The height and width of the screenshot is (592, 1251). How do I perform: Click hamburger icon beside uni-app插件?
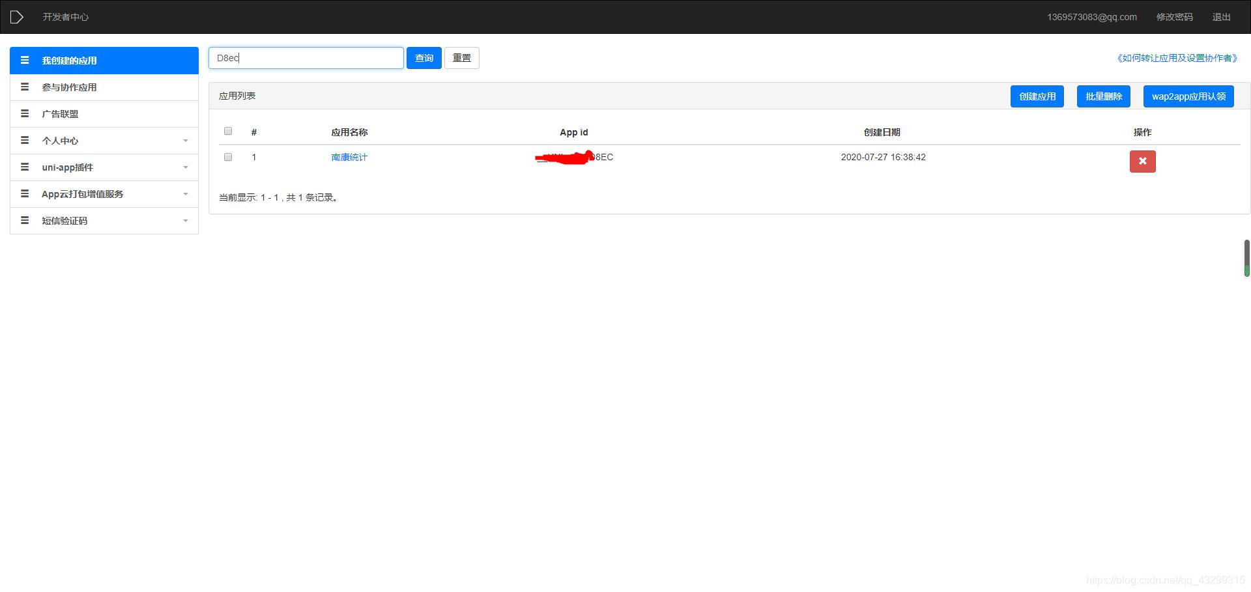tap(25, 167)
